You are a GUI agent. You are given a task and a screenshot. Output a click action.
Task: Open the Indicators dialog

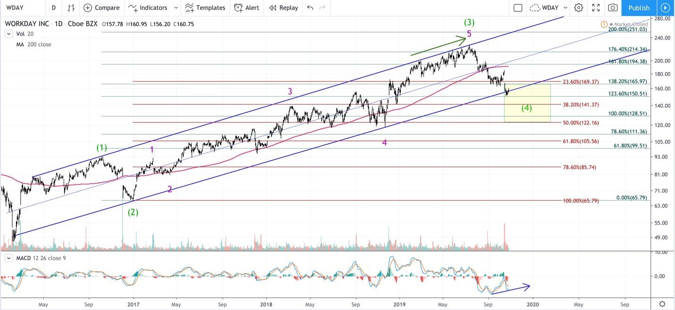tap(148, 8)
